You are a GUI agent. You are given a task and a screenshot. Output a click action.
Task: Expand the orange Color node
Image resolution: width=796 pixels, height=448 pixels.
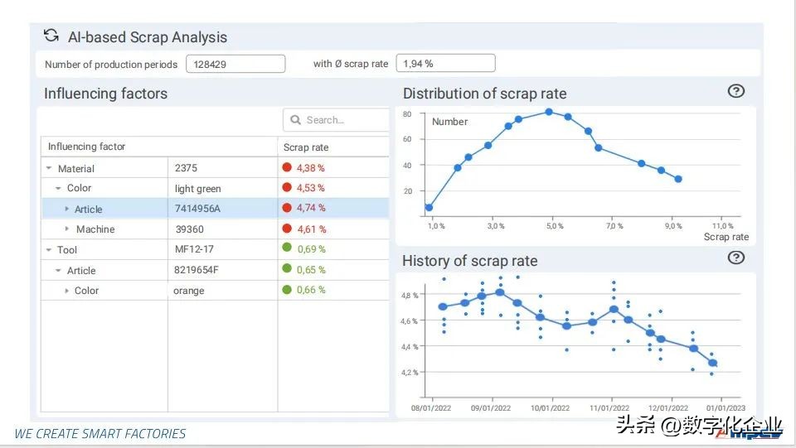point(67,291)
